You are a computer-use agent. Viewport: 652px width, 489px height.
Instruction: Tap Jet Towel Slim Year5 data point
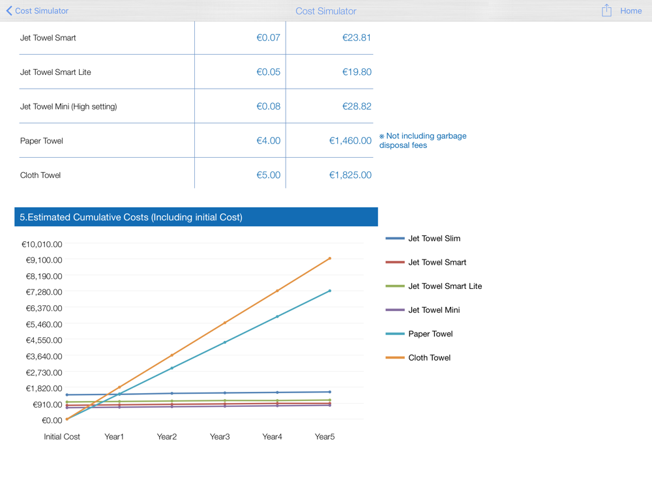click(330, 392)
